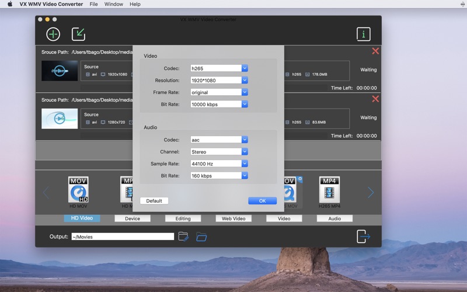Image resolution: width=467 pixels, height=292 pixels.
Task: Switch to the Editing tab
Action: (183, 218)
